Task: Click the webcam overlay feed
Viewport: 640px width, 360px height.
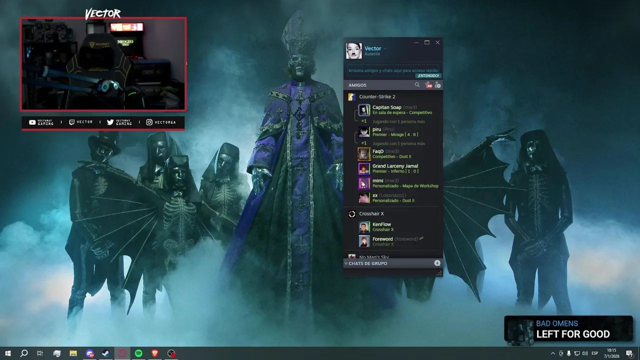Action: click(103, 64)
